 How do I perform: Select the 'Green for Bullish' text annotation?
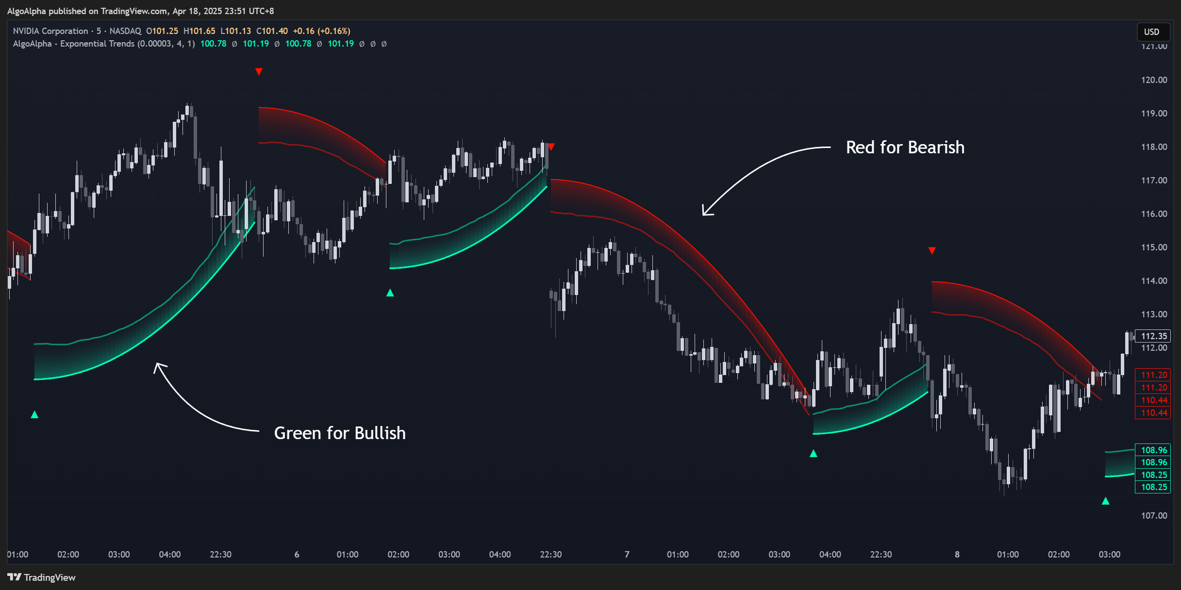click(340, 433)
